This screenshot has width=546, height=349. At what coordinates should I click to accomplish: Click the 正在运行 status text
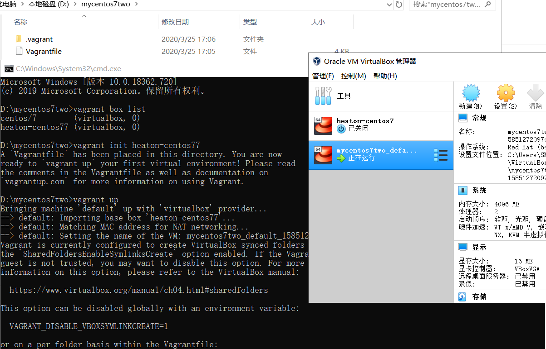(362, 158)
